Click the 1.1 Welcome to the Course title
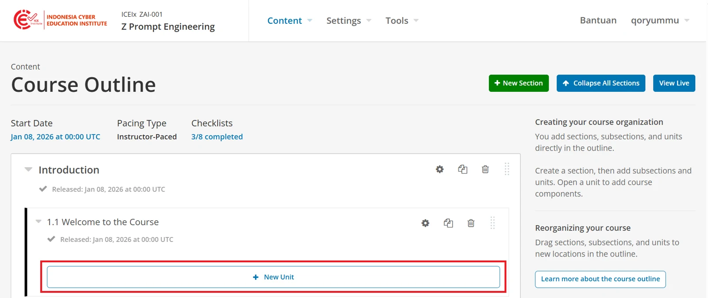 tap(103, 222)
